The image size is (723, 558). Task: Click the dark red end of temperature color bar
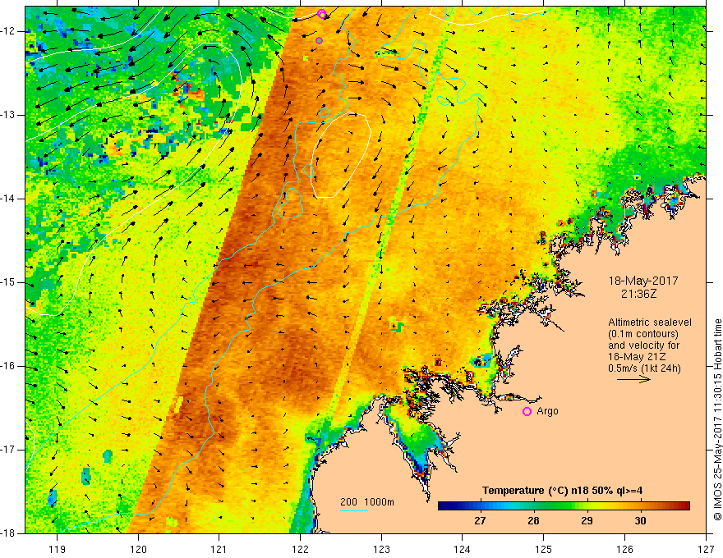[684, 506]
